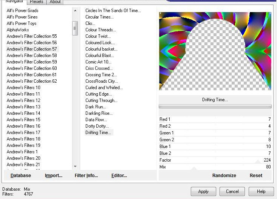Open Filter Info...

point(86,176)
